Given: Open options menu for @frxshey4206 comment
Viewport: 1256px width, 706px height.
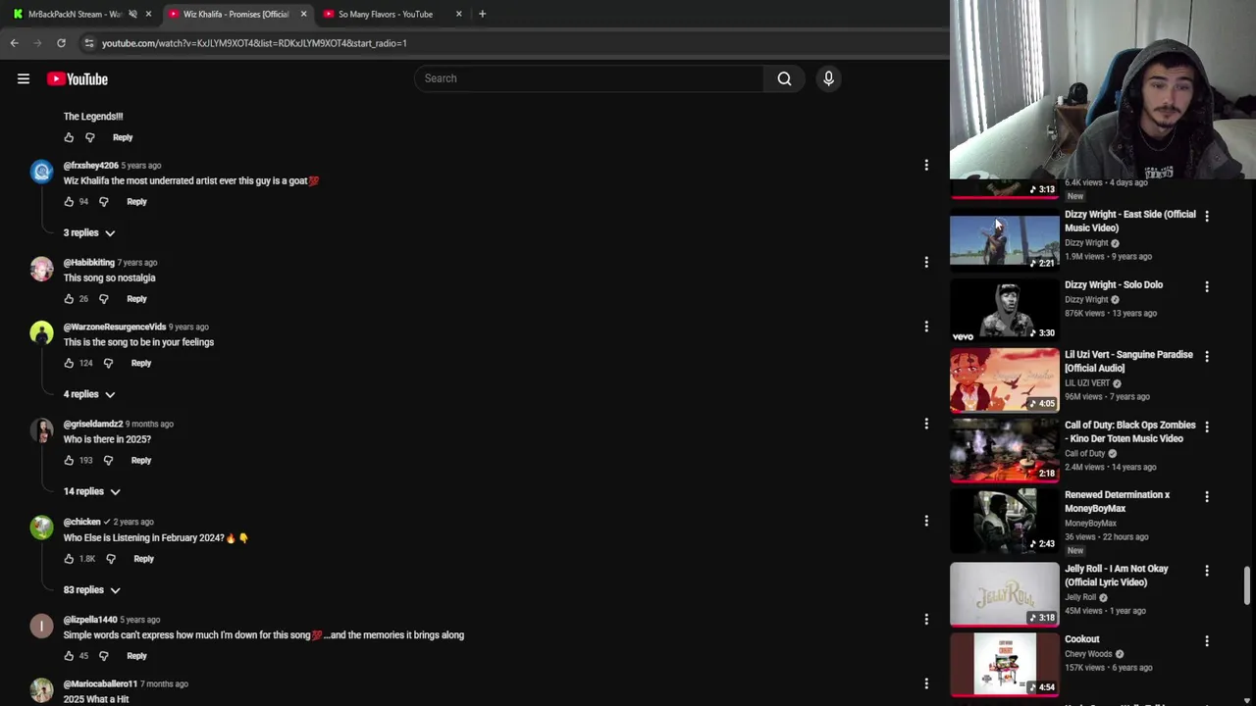Looking at the screenshot, I should point(926,165).
